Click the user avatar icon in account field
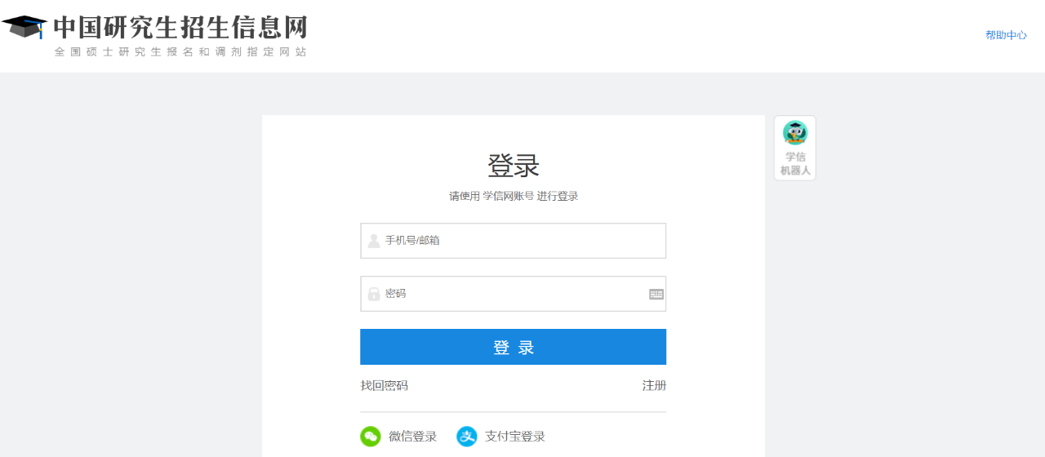 pos(374,241)
